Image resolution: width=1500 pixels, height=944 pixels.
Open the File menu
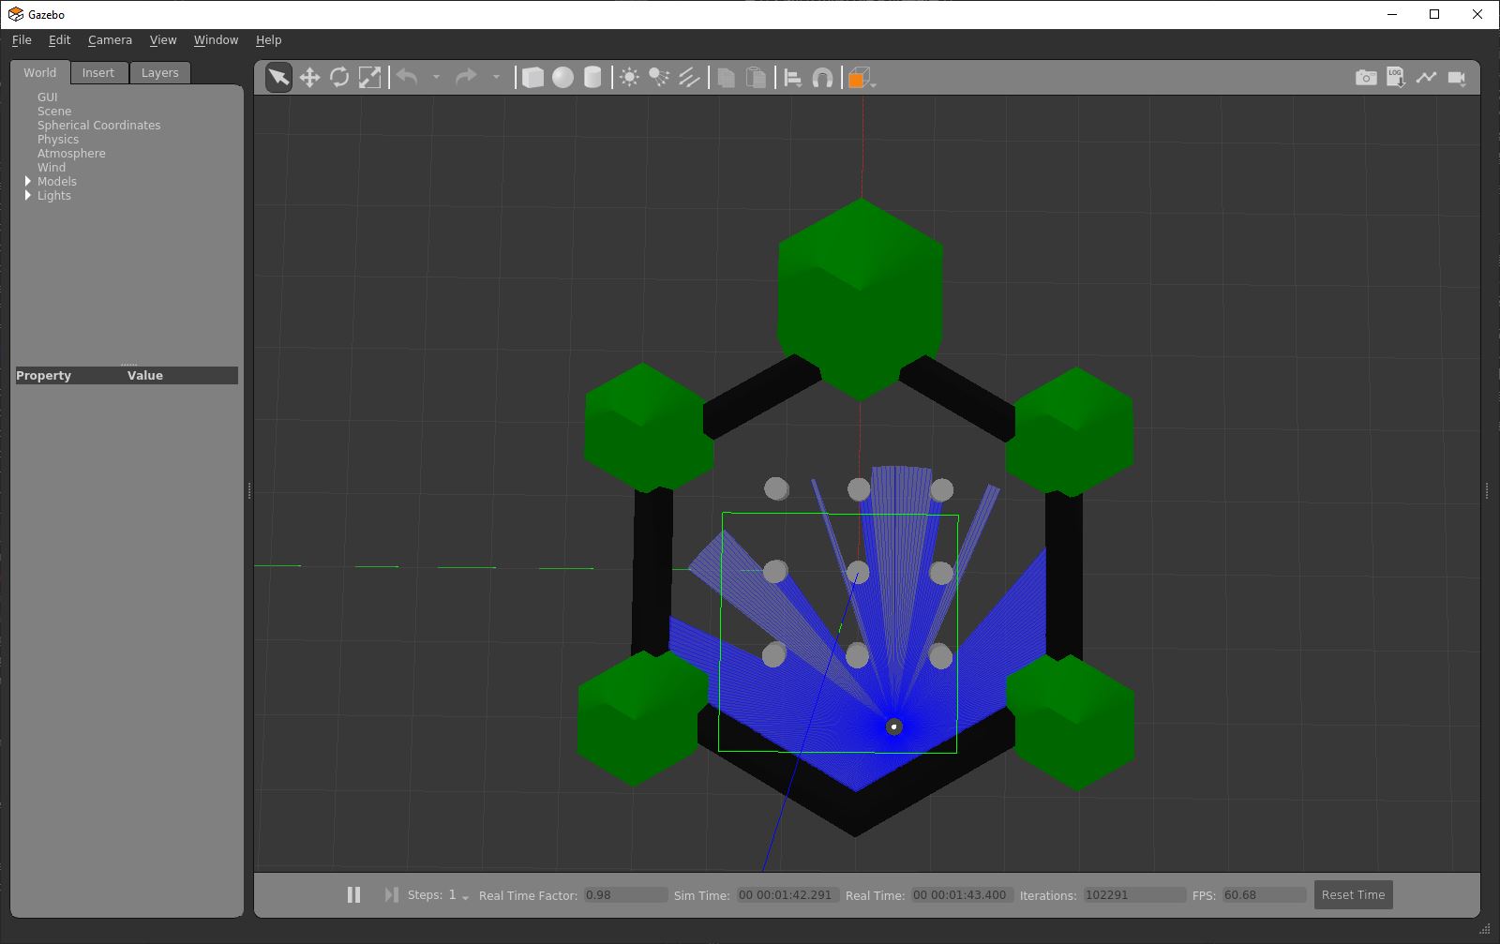tap(22, 39)
